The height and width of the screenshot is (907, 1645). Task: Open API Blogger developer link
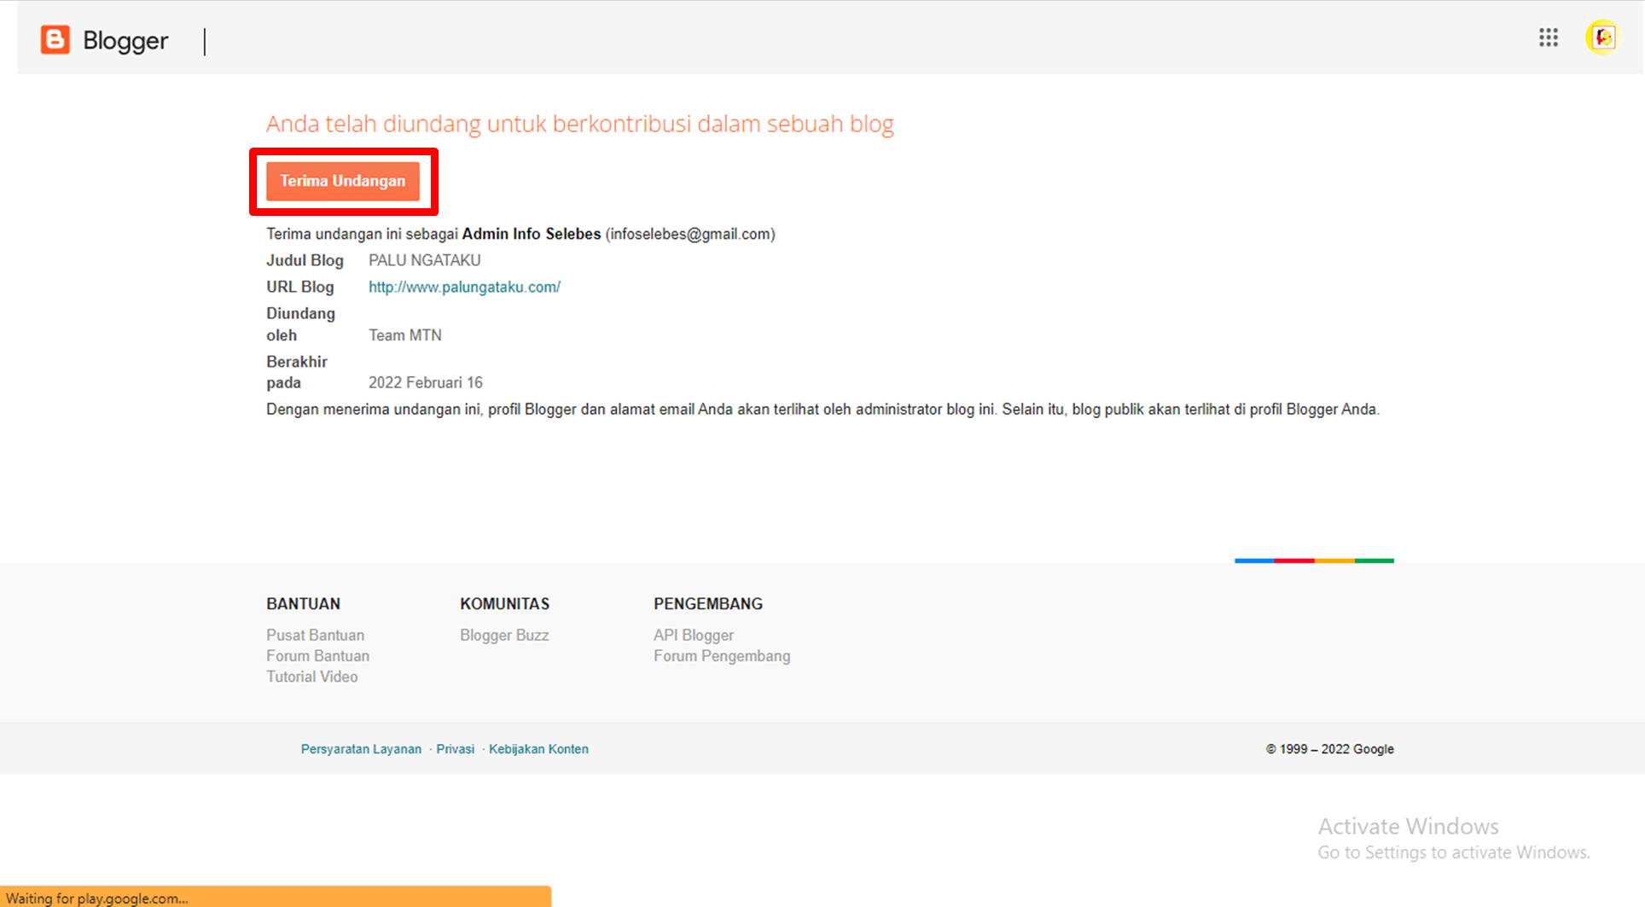pos(694,635)
